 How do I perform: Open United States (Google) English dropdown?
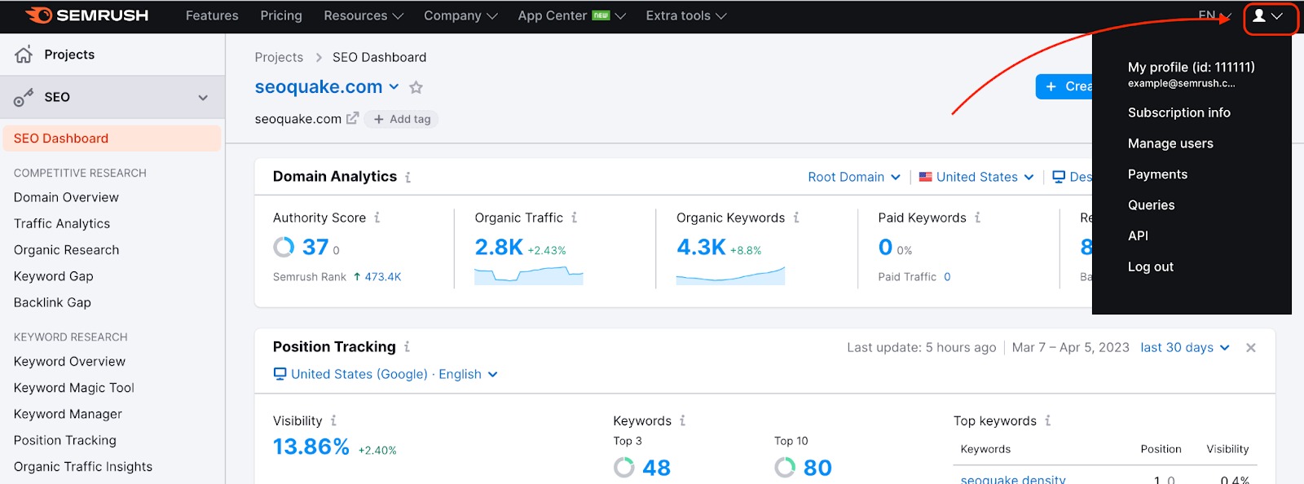coord(385,374)
